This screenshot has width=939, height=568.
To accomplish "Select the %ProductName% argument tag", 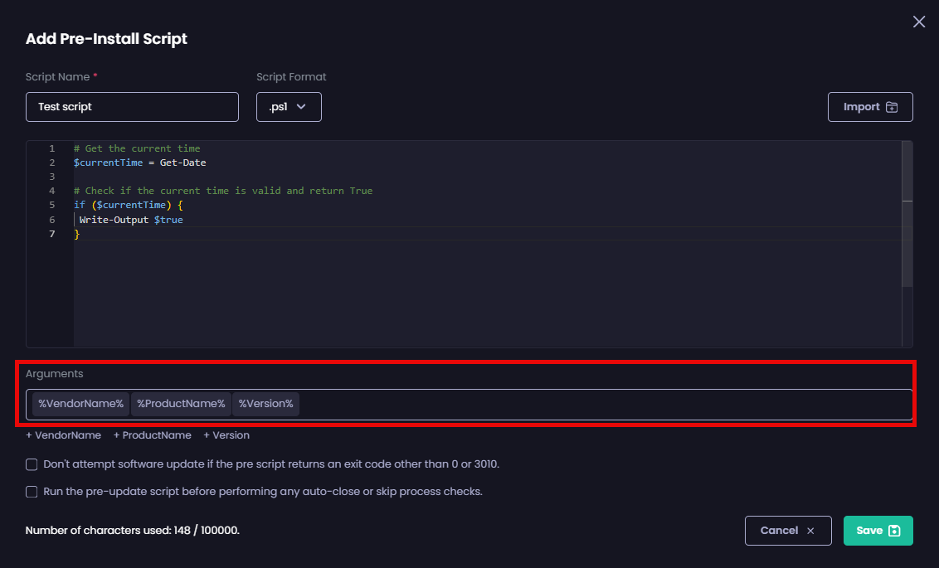I will click(x=181, y=404).
